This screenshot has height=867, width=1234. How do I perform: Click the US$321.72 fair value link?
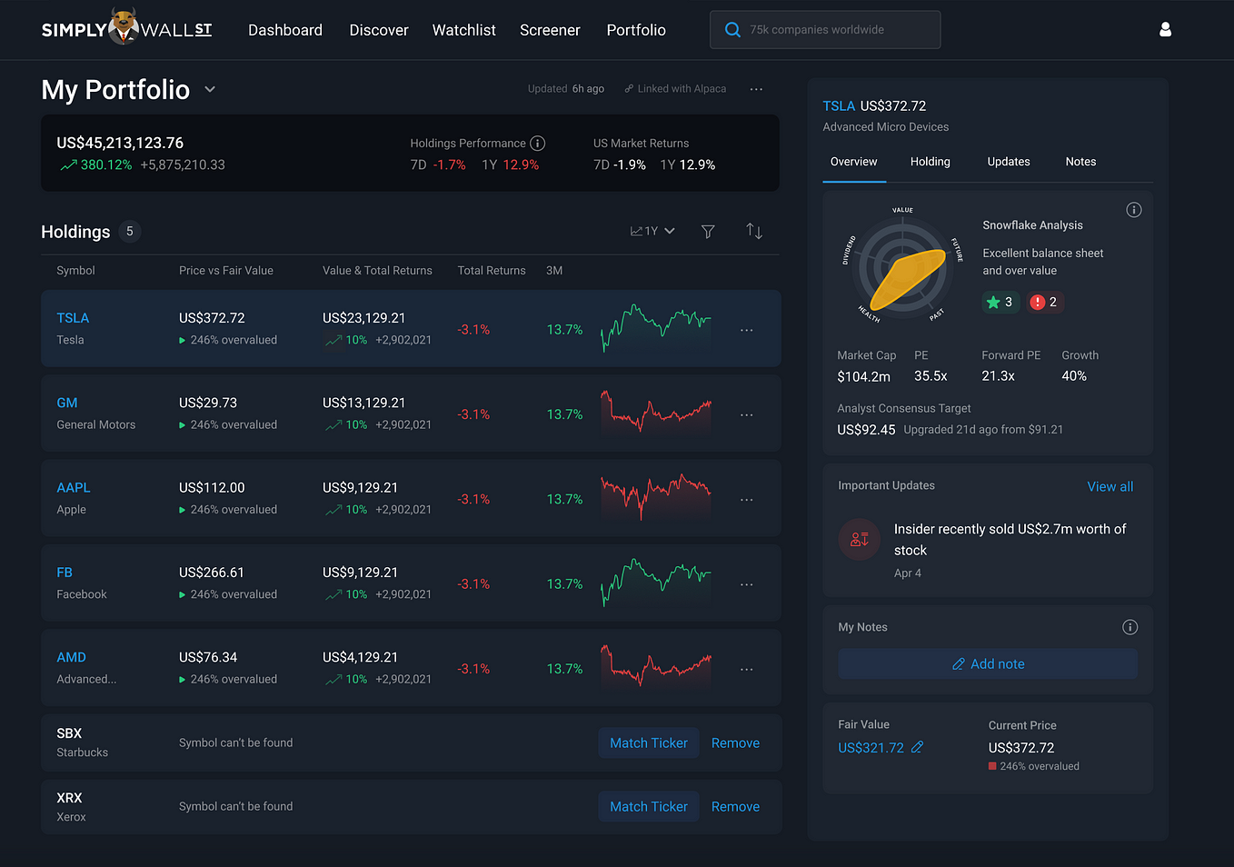(x=871, y=748)
